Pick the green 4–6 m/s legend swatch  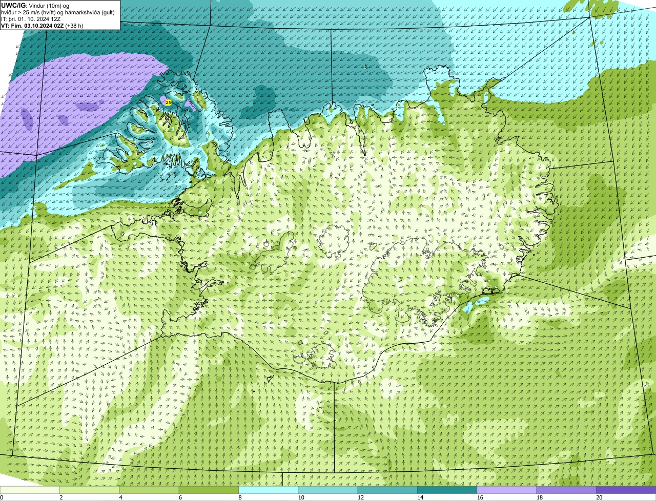[149, 490]
